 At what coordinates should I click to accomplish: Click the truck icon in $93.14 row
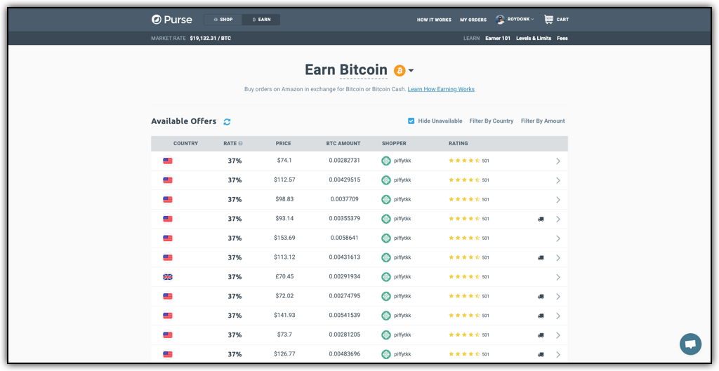[x=541, y=220]
